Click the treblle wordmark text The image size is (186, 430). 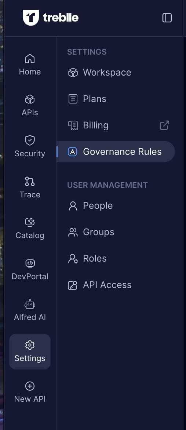pyautogui.click(x=61, y=18)
